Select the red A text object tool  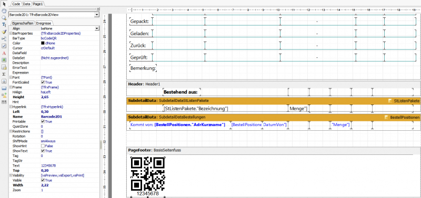[x=4, y=53]
